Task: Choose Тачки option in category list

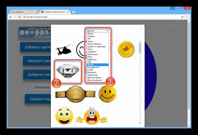Action: point(98,41)
